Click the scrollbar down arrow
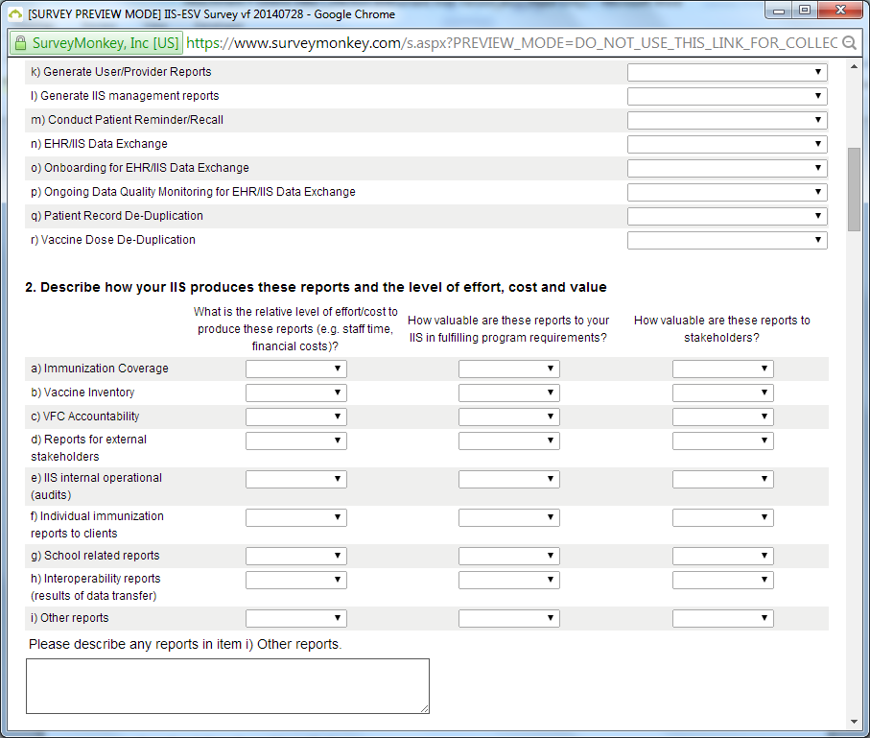Screen dimensions: 870x738 (854, 721)
